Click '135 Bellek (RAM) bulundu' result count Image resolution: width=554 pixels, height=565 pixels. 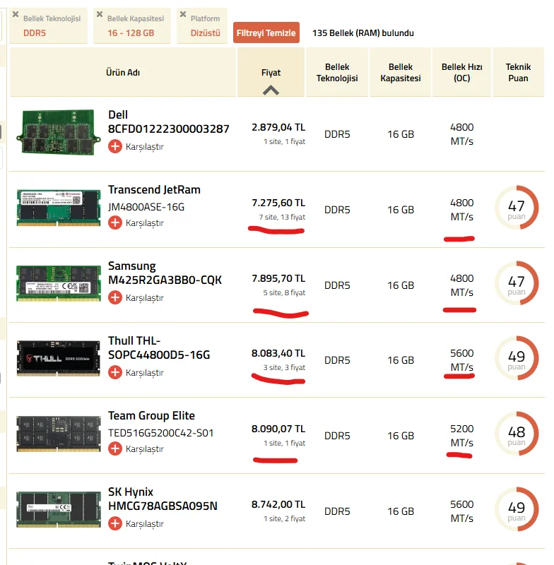(363, 32)
